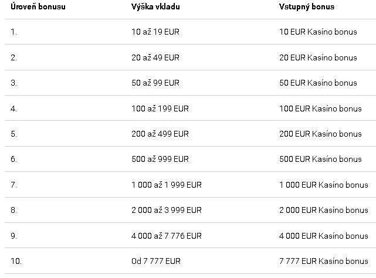Click "100 EUR Kasíno bonus" entry

click(320, 109)
